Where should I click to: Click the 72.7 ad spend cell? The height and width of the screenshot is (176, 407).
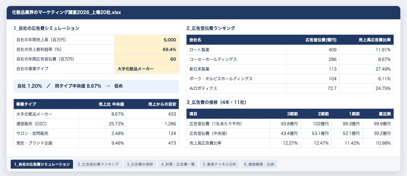pos(313,88)
